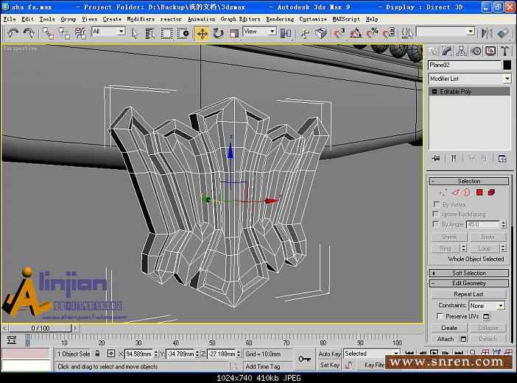Open the selection filter All dropdown

[108, 32]
